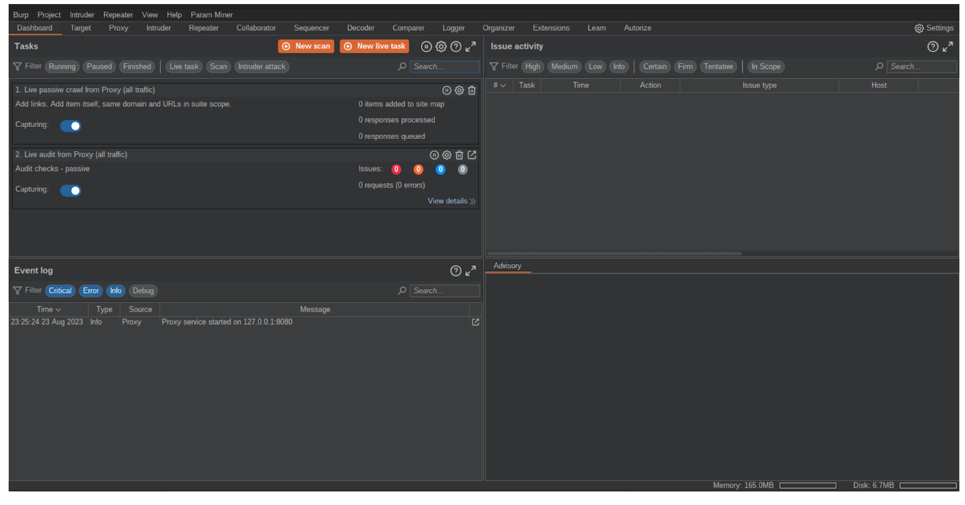965x505 pixels.
Task: Click the Event log filter funnel icon
Action: (17, 291)
